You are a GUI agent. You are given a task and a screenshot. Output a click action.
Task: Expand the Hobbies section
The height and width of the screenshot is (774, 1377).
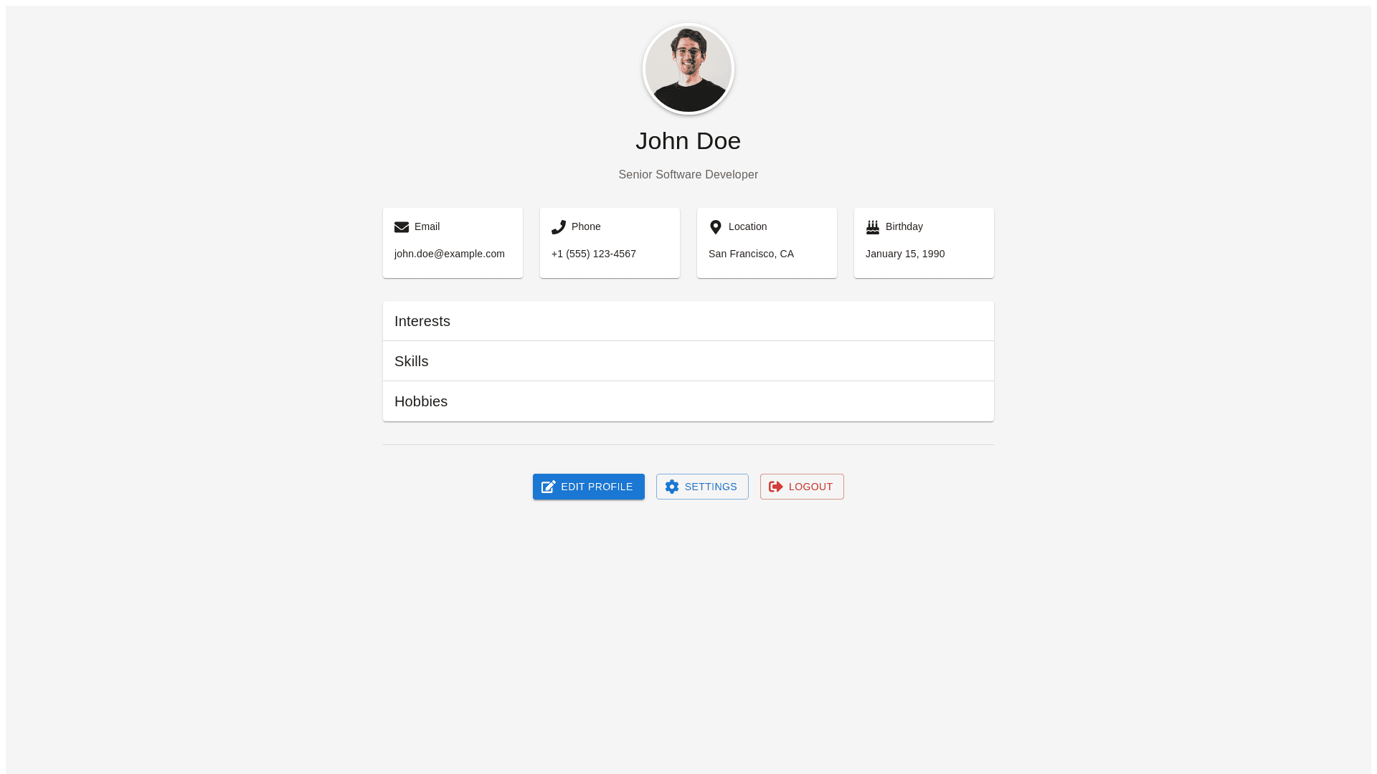[x=688, y=401]
